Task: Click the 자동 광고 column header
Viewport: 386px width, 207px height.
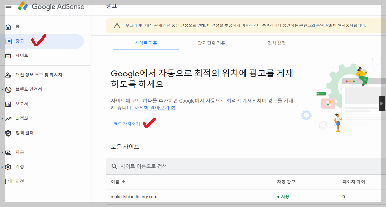Action: 286,182
